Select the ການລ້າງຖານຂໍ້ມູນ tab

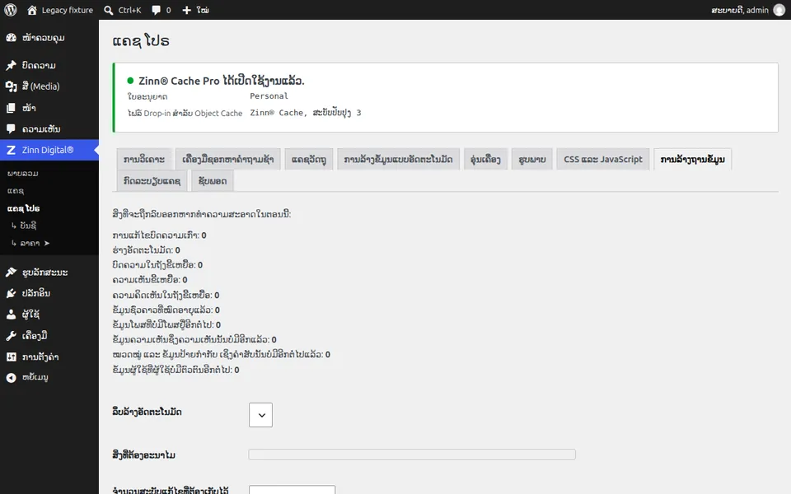click(x=693, y=159)
